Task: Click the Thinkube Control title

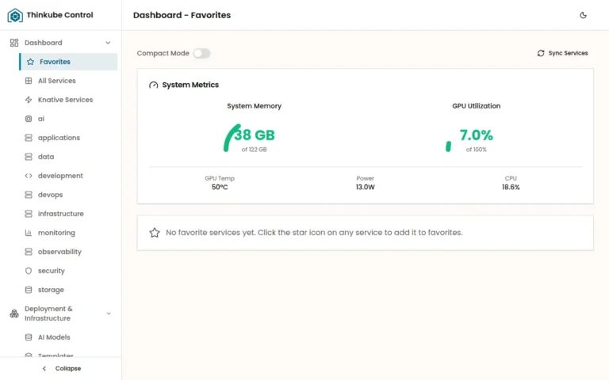Action: coord(59,15)
